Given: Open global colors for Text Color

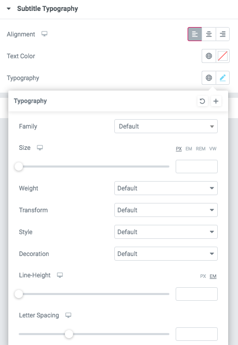Looking at the screenshot, I should click(x=209, y=56).
